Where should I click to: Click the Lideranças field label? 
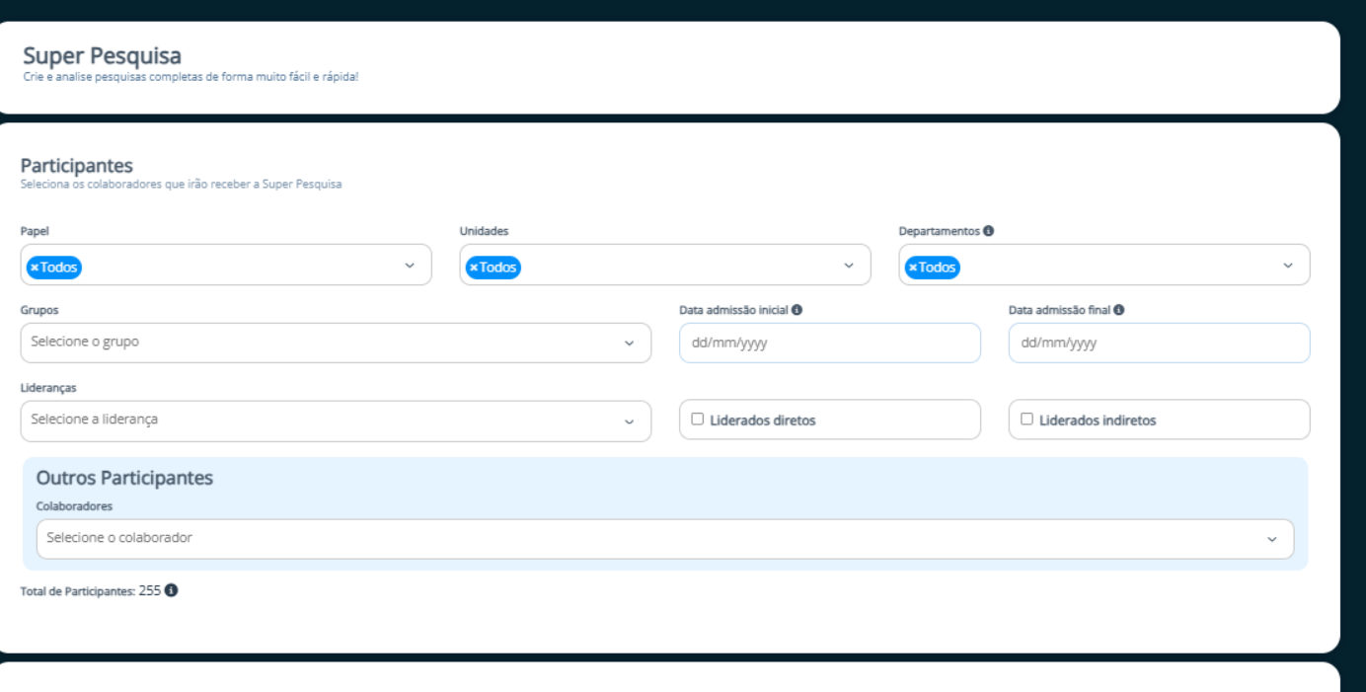coord(48,388)
